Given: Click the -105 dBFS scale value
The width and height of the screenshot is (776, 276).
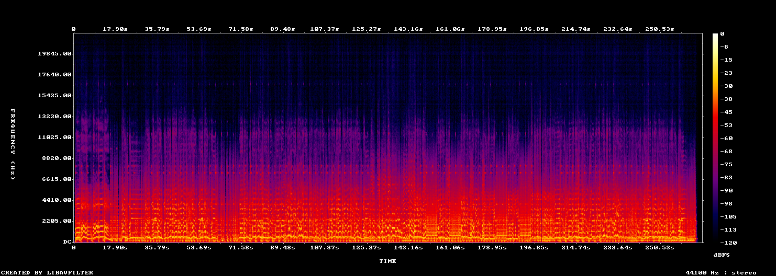Looking at the screenshot, I should [x=728, y=217].
